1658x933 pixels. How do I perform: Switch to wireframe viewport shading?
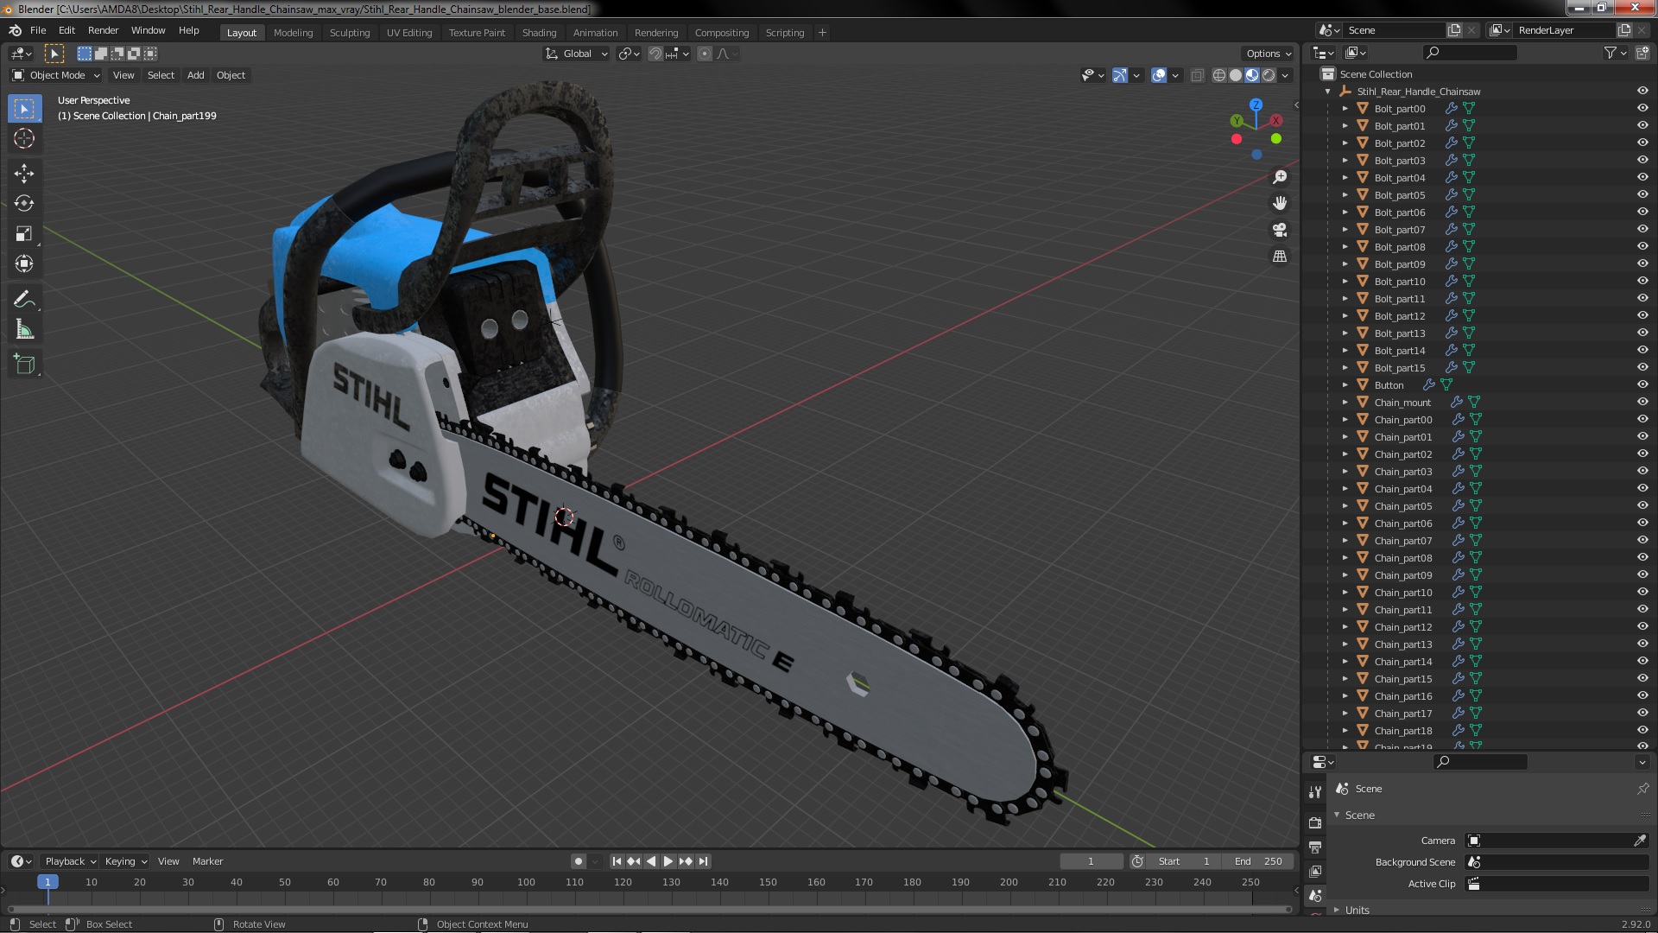(1219, 75)
